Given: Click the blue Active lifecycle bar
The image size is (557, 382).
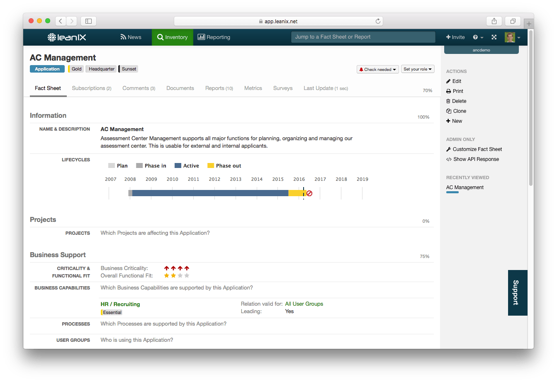Looking at the screenshot, I should coord(210,193).
